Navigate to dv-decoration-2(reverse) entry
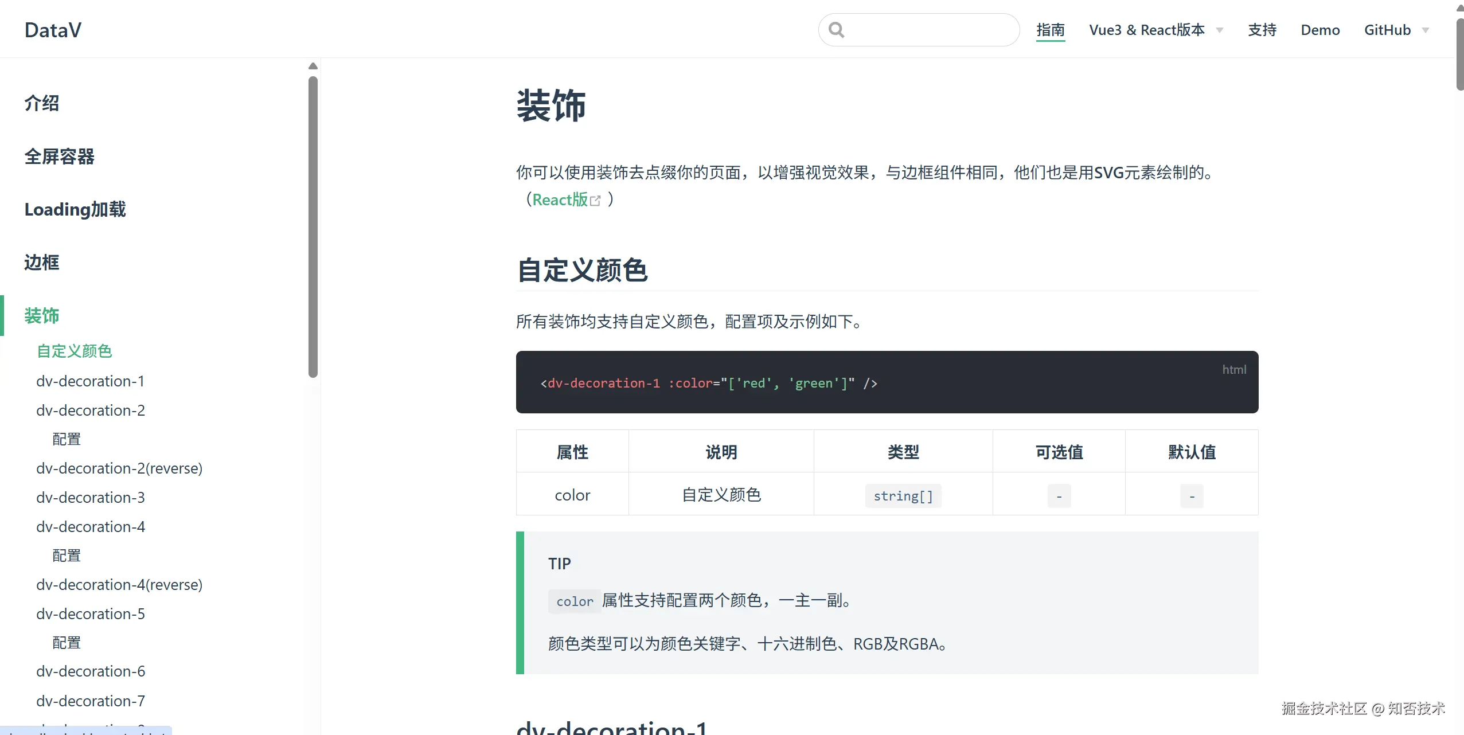 119,468
